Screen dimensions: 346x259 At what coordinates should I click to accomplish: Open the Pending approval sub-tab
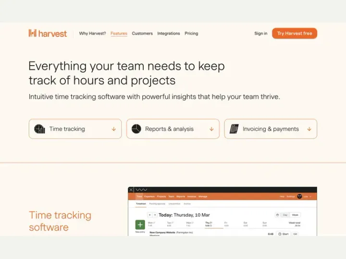coord(157,204)
